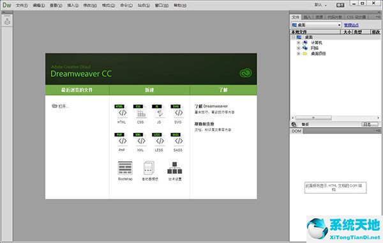Open the 了解 Dreamweaver link

pos(211,106)
